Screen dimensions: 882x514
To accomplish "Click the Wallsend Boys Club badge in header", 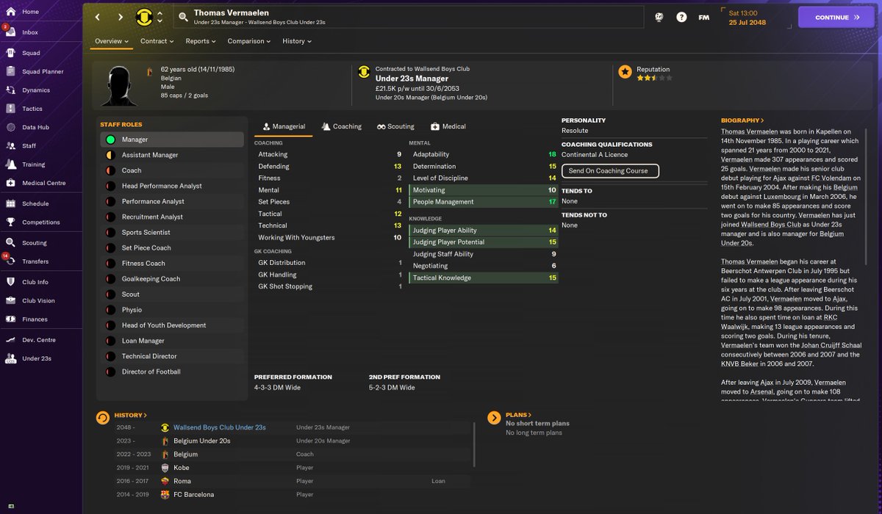I will pos(144,17).
